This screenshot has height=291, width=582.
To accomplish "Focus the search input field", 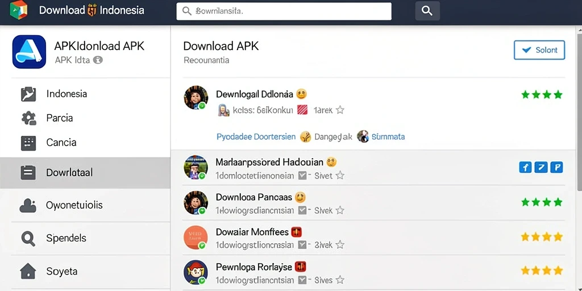I will point(284,11).
